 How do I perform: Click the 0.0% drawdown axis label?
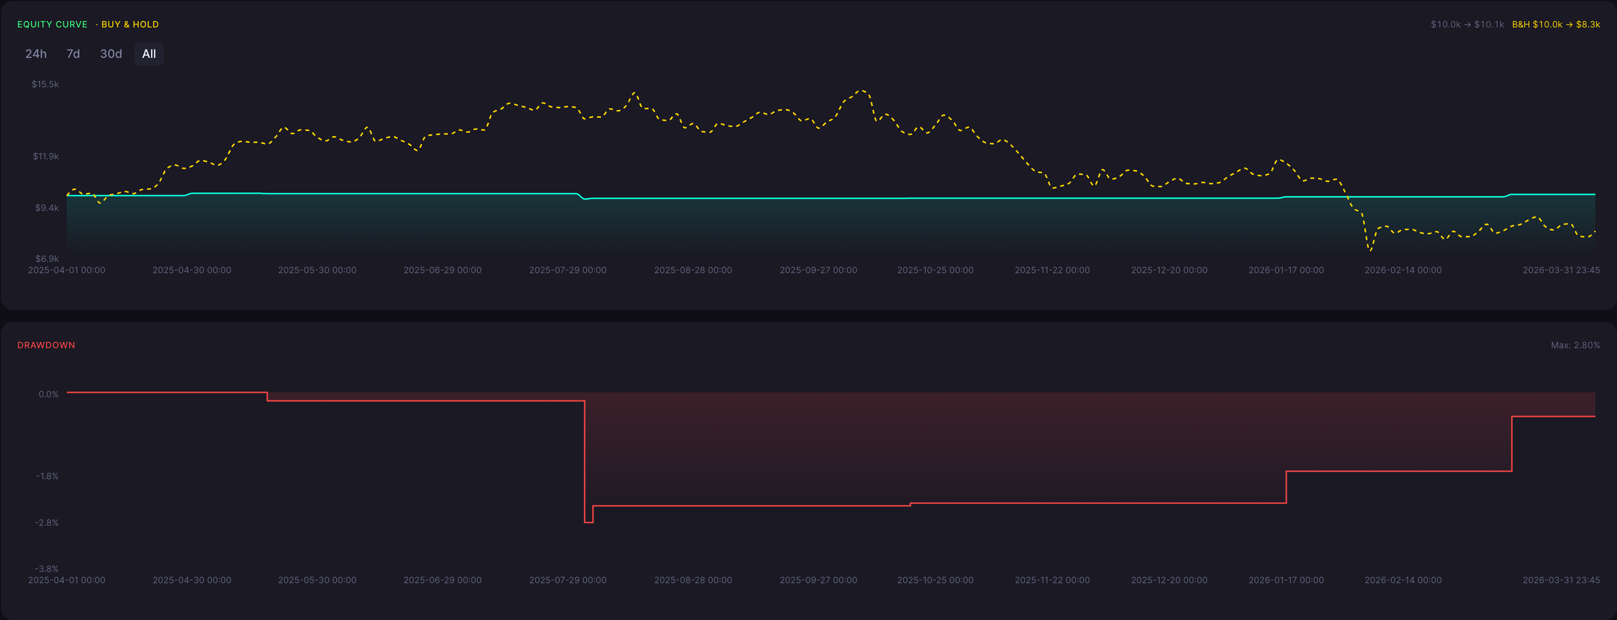click(x=49, y=394)
